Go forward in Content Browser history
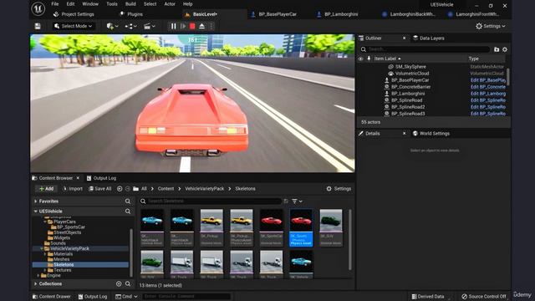The height and width of the screenshot is (301, 535). pyautogui.click(x=128, y=189)
